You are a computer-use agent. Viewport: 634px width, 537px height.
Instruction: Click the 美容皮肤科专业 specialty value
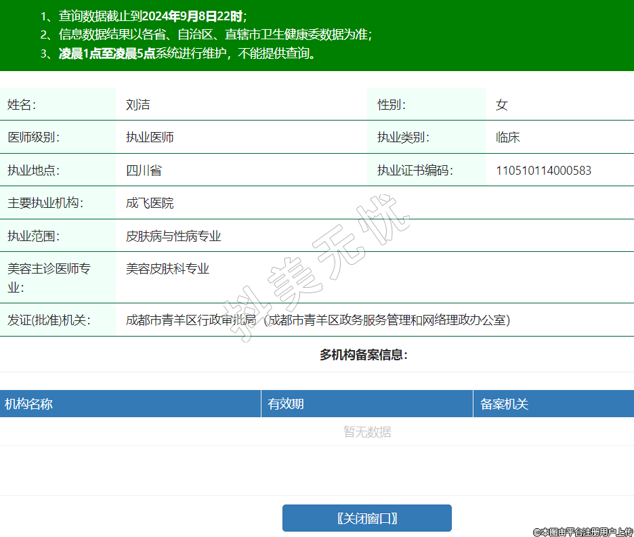click(x=167, y=269)
